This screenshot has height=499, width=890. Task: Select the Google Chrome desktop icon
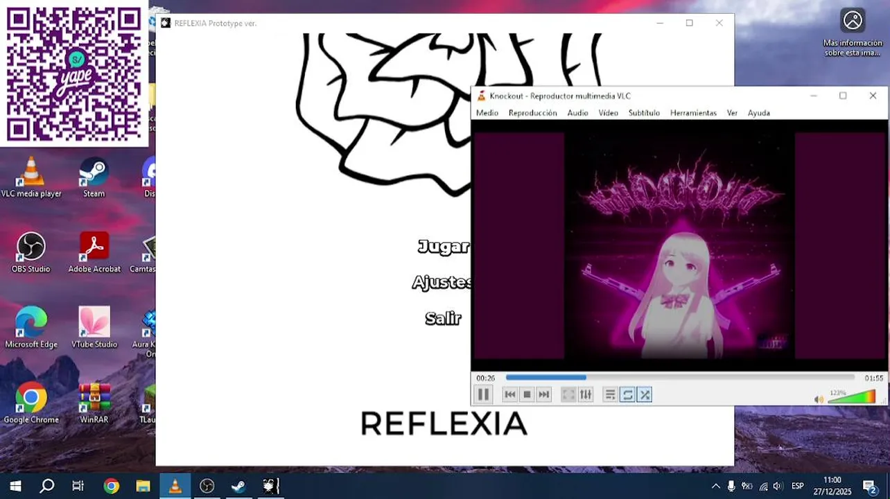coord(31,403)
